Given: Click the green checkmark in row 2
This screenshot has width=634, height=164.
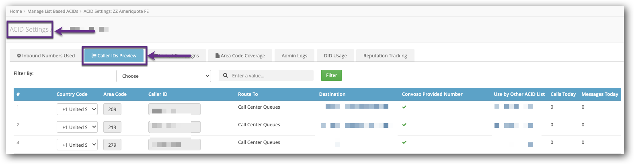Looking at the screenshot, I should [x=404, y=125].
